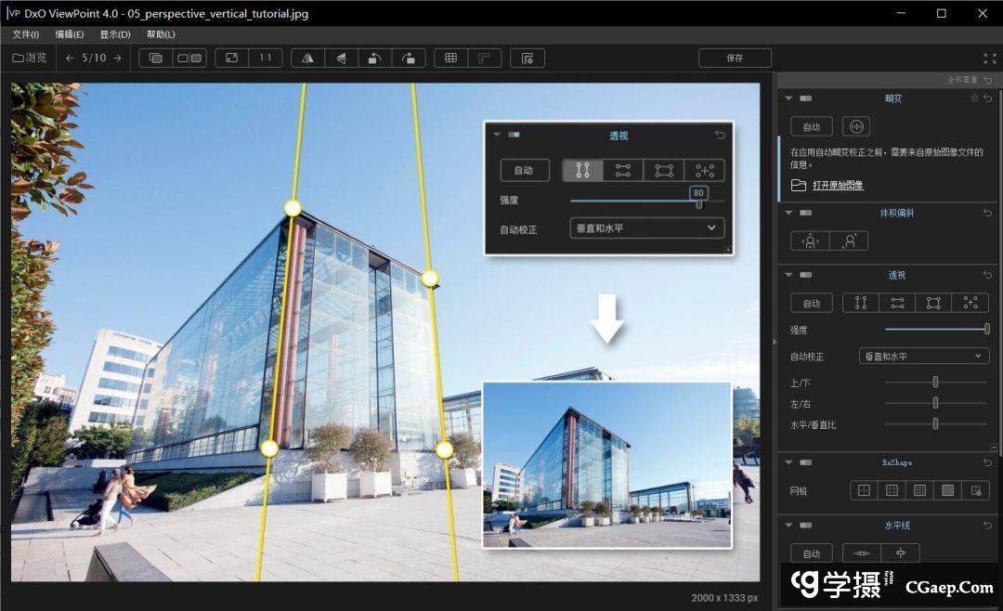Toggle the 透视 correction enable switch

click(x=805, y=275)
